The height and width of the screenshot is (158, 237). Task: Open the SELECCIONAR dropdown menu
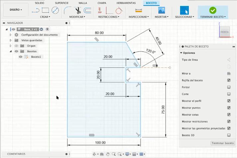184,17
